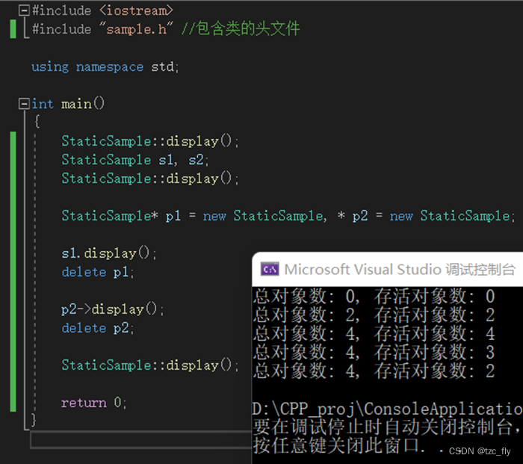The height and width of the screenshot is (464, 523).
Task: Click the console output line showing 4, 4
Action: click(x=374, y=333)
